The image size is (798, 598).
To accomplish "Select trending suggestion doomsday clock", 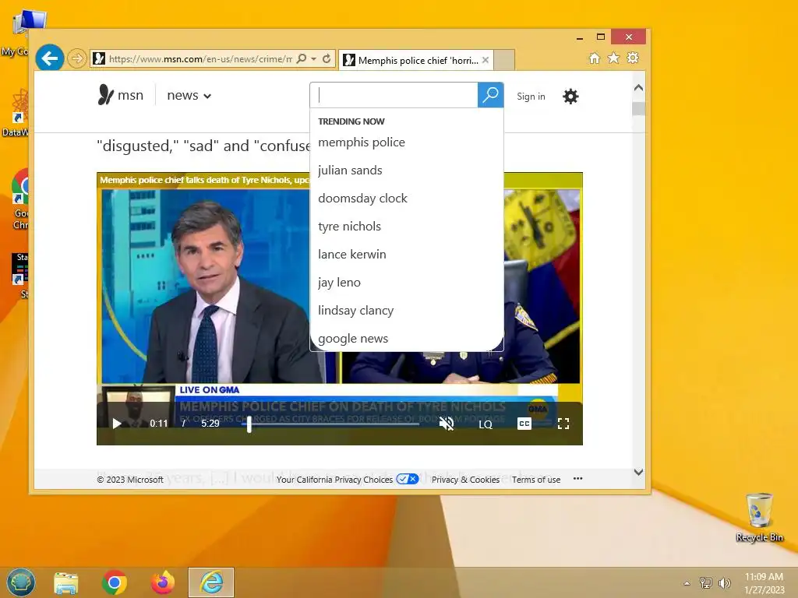I will click(x=362, y=199).
